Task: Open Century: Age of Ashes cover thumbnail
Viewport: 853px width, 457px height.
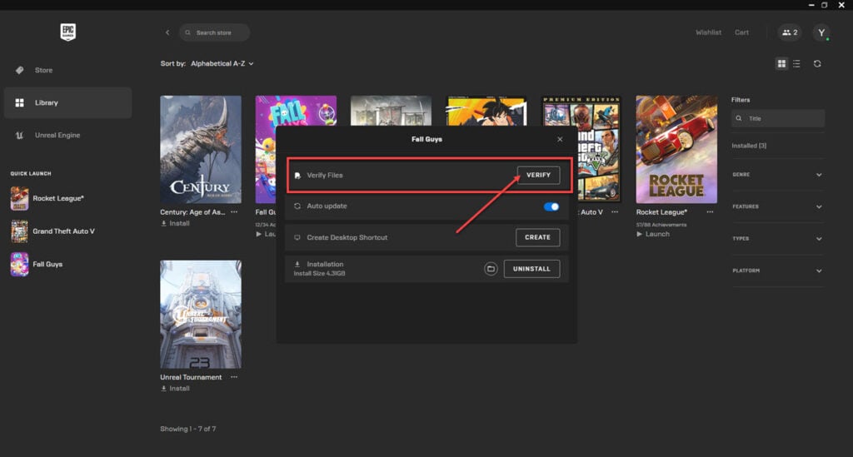Action: click(x=201, y=150)
